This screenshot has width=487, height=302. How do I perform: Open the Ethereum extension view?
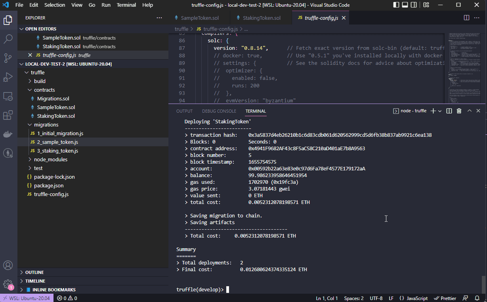8,153
